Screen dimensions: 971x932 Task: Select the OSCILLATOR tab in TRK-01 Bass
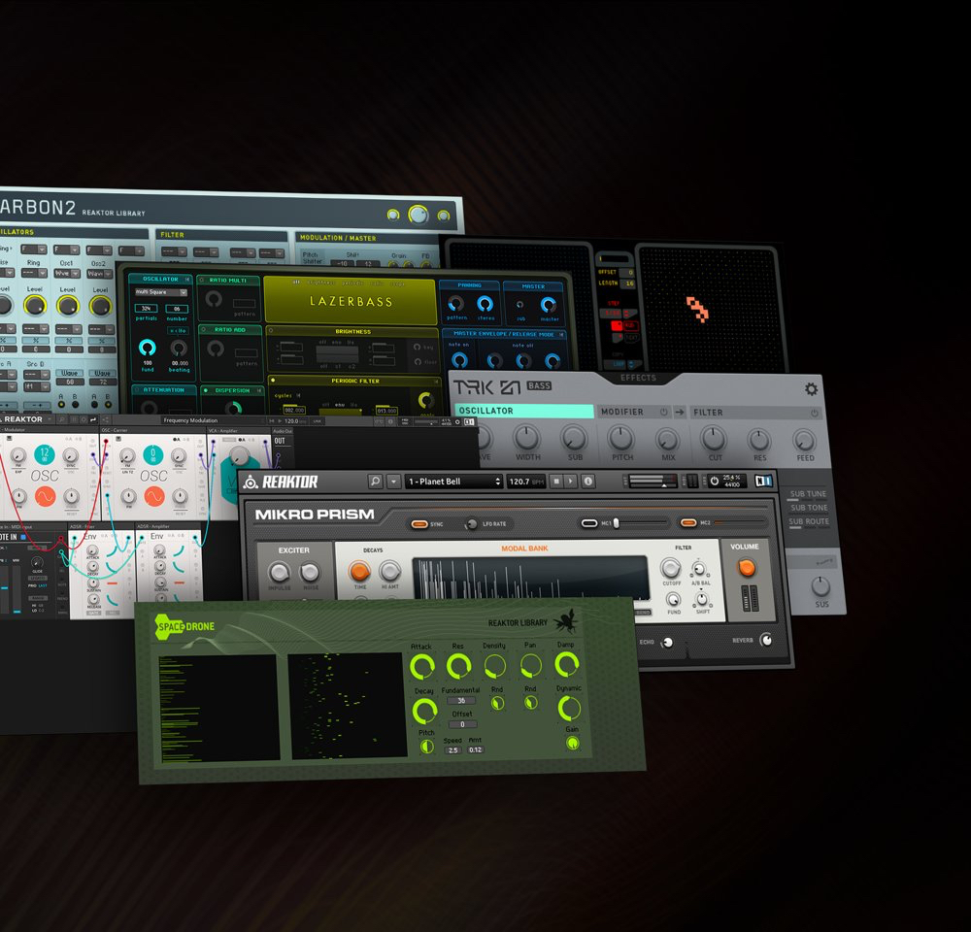tap(524, 411)
